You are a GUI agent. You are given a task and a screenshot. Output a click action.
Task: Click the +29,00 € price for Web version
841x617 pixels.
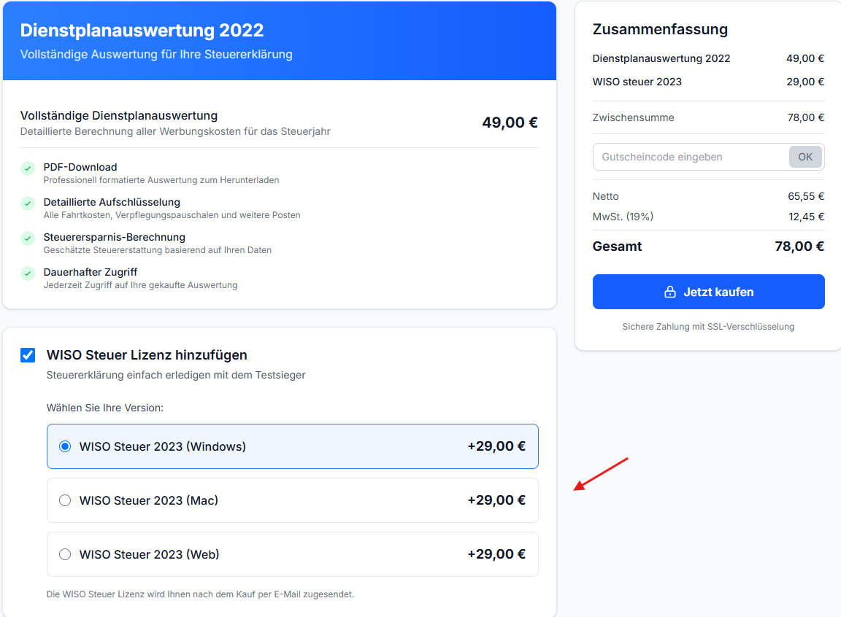click(x=496, y=554)
